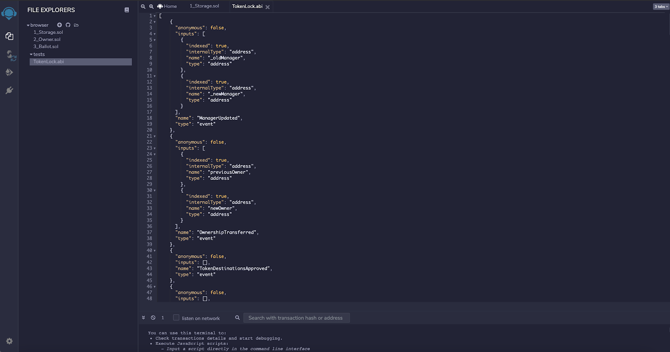670x352 pixels.
Task: Click "previousOwner" in the code
Action: pyautogui.click(x=228, y=172)
